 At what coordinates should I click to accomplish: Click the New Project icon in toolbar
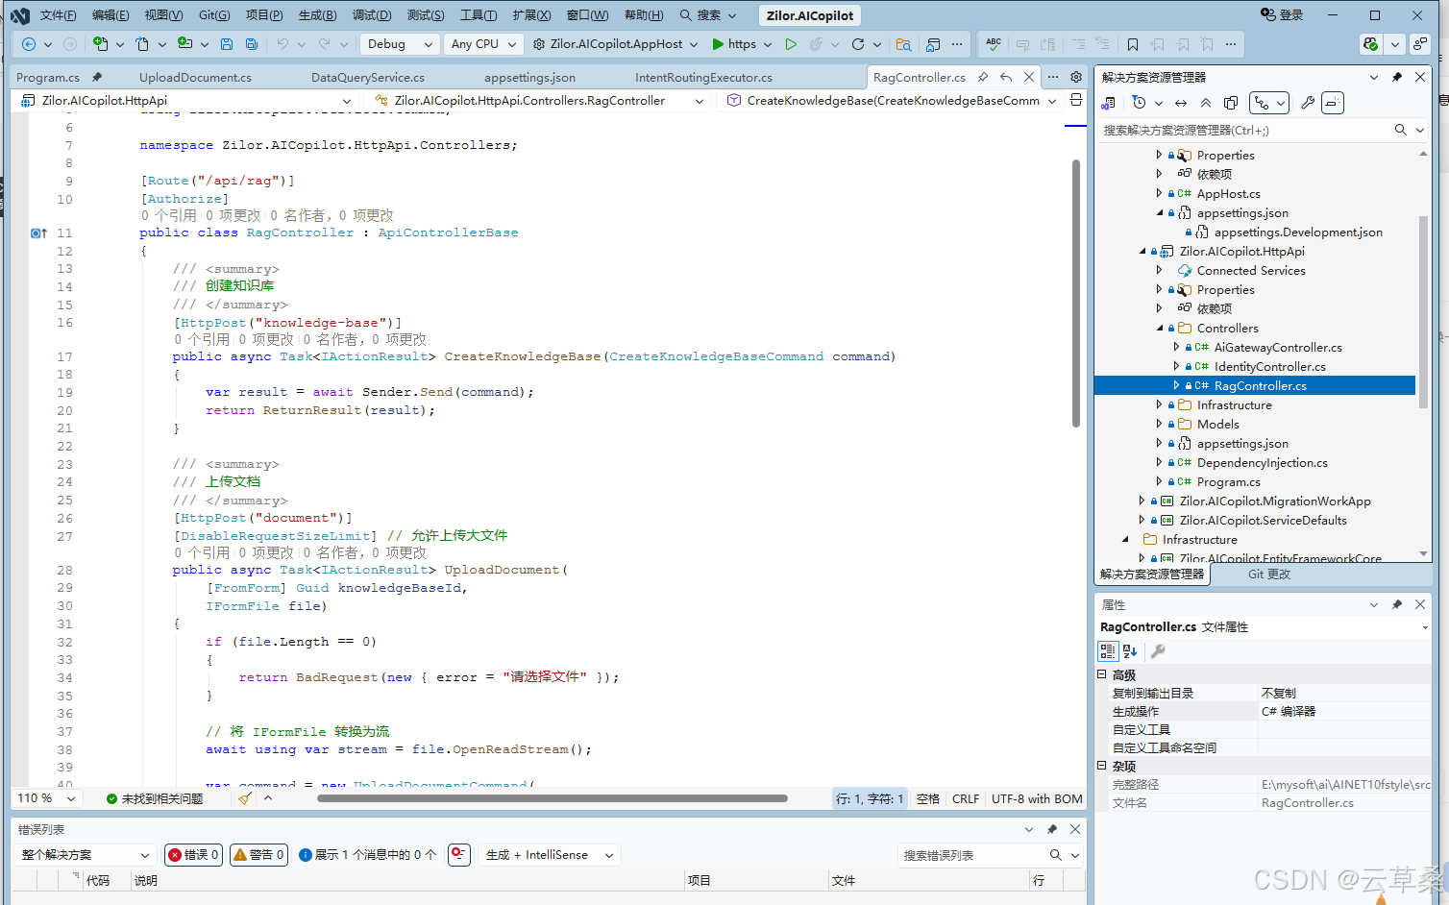pos(101,44)
